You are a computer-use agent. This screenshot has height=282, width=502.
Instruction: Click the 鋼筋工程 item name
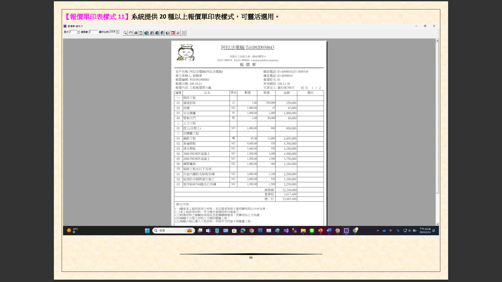pos(190,139)
